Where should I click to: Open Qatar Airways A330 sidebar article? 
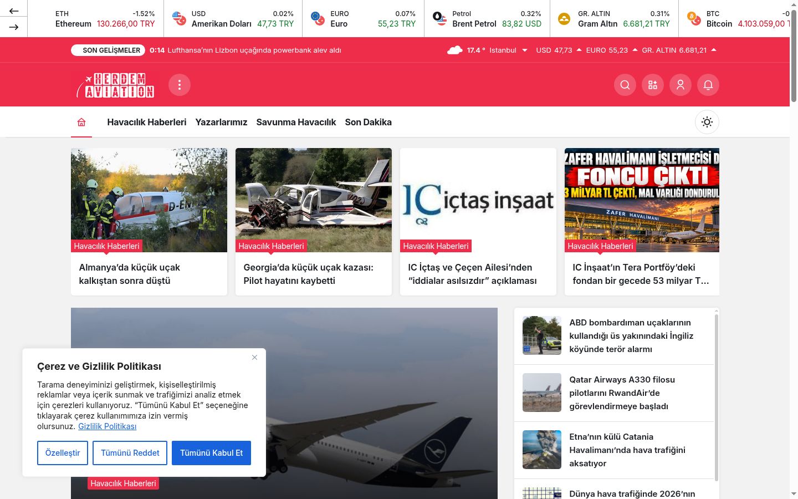click(x=622, y=393)
